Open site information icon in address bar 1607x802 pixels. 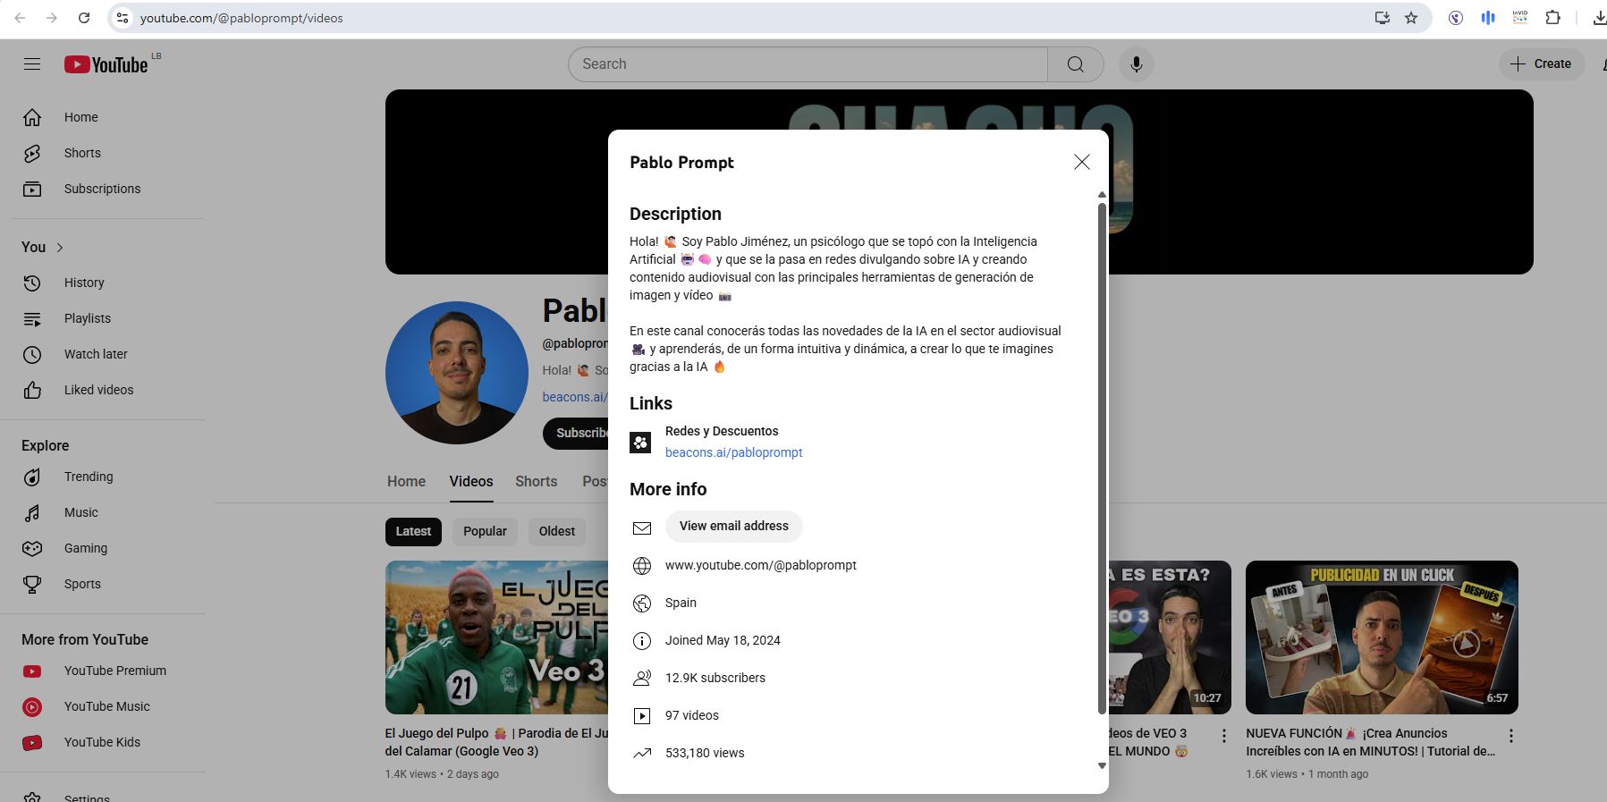(x=123, y=18)
